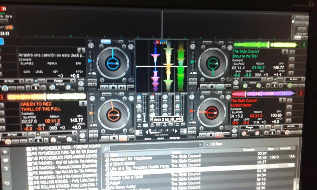Click hot cue 1 on Shout to the Top deck
317x190 pixels.
point(292,53)
